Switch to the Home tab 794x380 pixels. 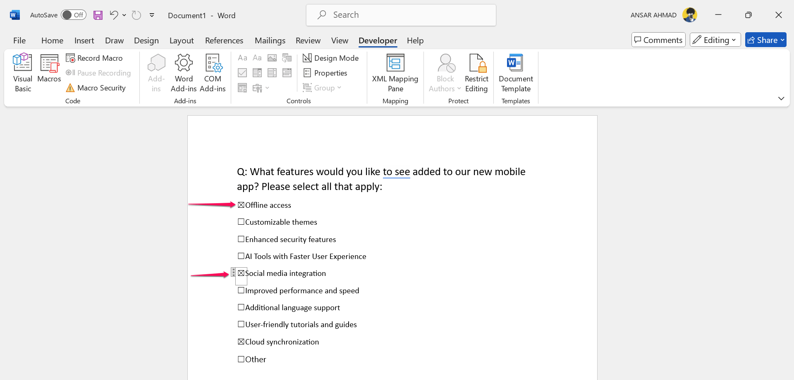[x=52, y=40]
